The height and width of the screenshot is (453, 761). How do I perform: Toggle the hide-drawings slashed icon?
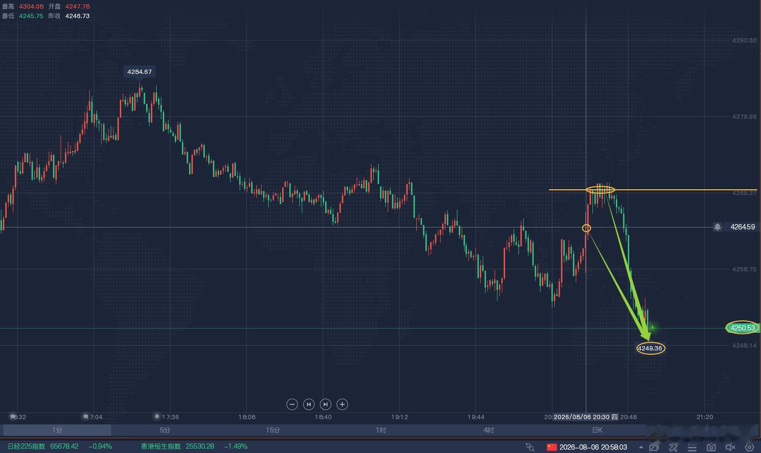(x=654, y=447)
